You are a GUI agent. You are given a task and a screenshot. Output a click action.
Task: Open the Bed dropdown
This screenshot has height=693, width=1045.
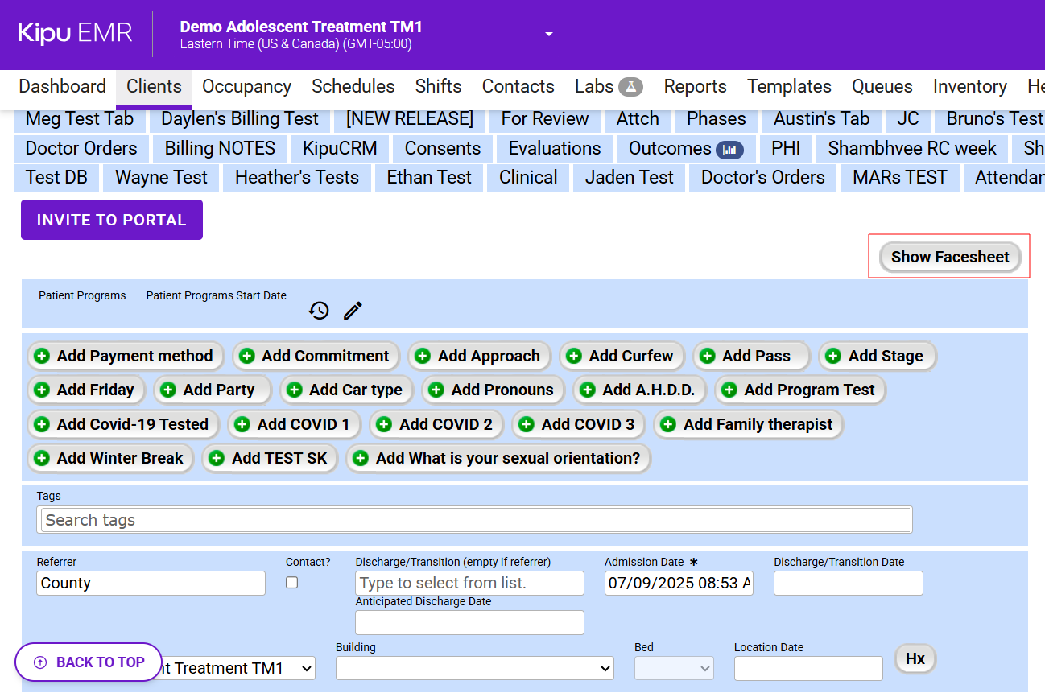[674, 668]
